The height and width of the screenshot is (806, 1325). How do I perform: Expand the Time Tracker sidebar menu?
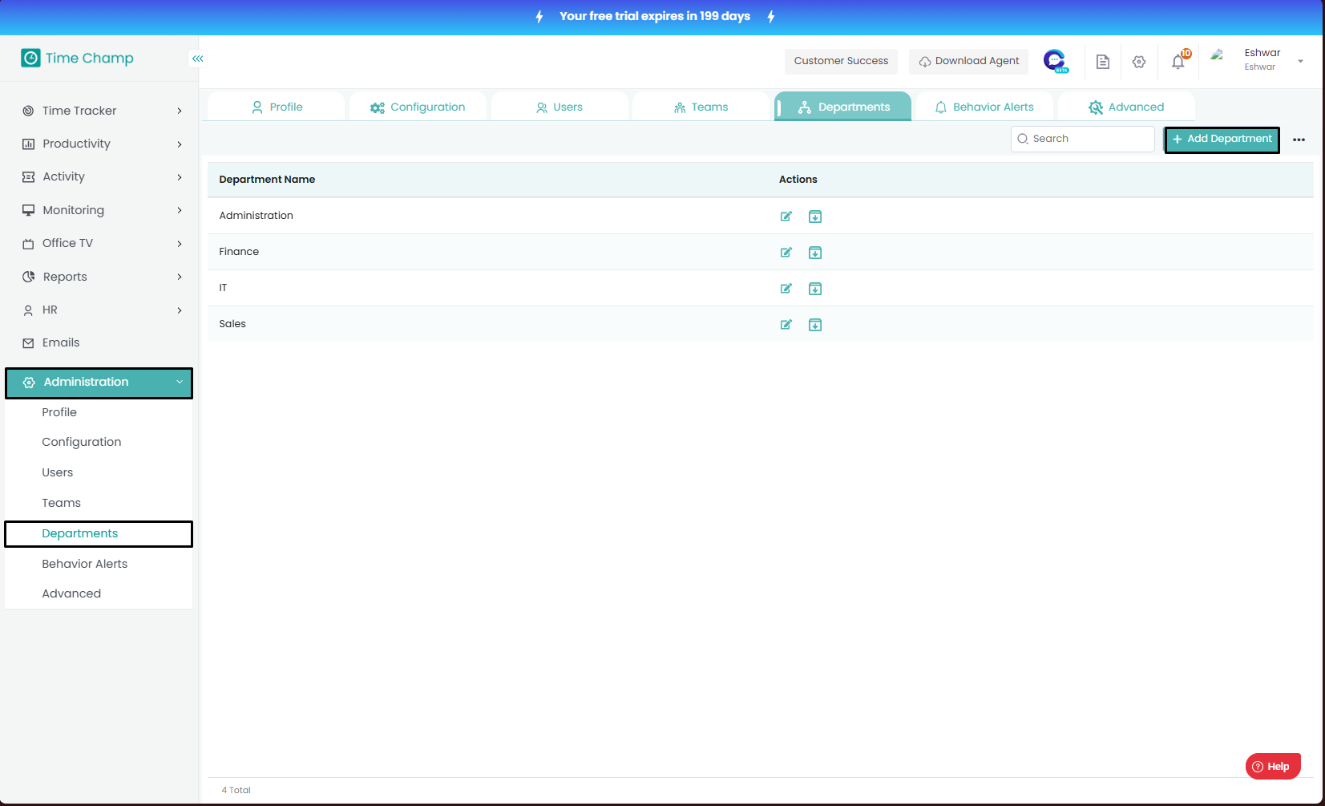click(100, 111)
